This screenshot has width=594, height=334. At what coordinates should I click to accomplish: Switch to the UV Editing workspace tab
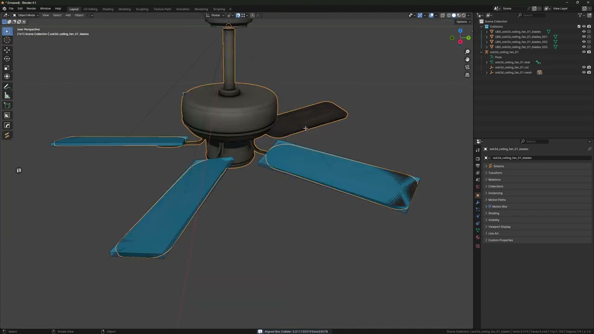pyautogui.click(x=90, y=9)
